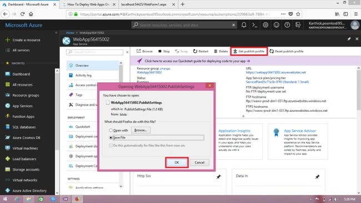This screenshot has width=361, height=203.
Task: Bookmark this page with star icon
Action: pos(298,14)
